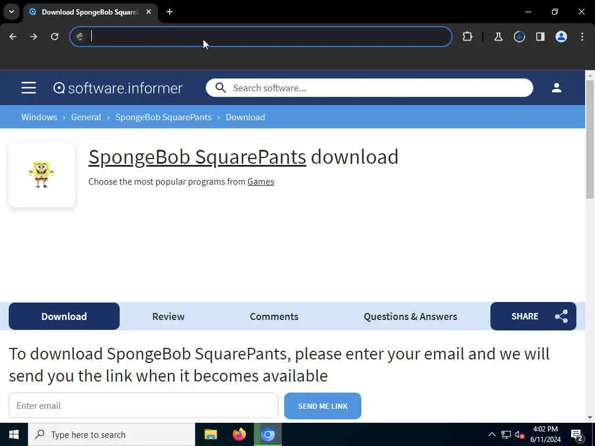This screenshot has width=595, height=446.
Task: Close the Download SpongeBob tab
Action: (149, 12)
